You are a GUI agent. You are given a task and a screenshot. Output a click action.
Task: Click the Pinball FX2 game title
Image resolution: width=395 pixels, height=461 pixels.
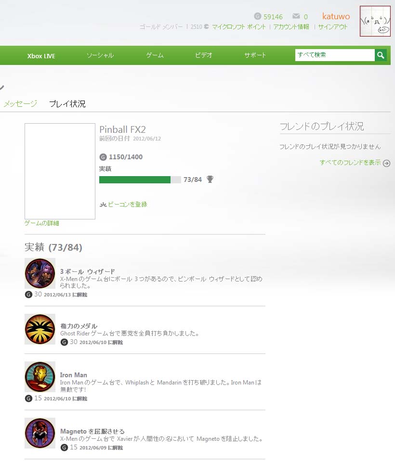pyautogui.click(x=122, y=129)
